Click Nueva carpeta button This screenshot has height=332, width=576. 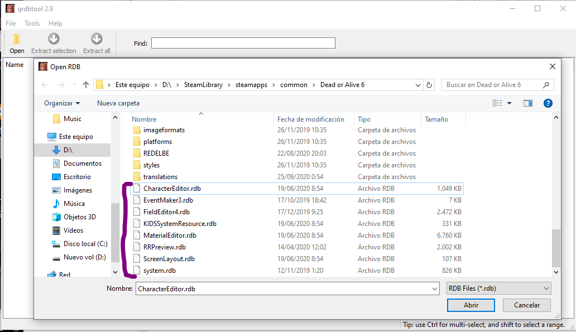(x=118, y=103)
